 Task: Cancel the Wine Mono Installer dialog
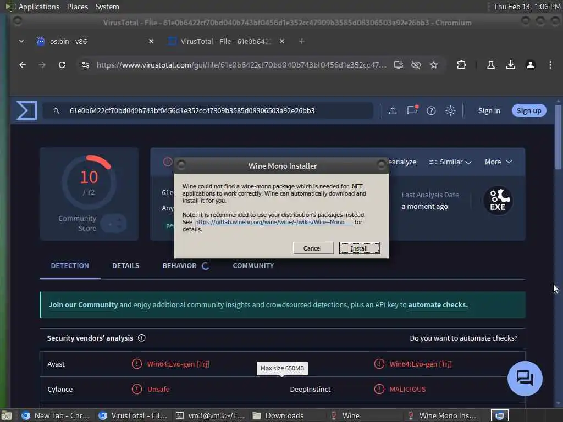[313, 248]
